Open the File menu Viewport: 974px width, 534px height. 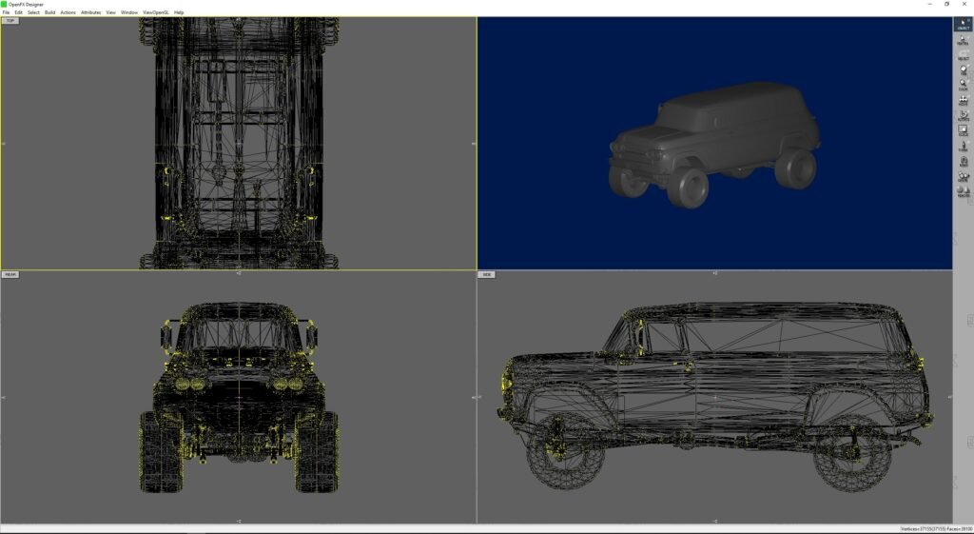(6, 12)
